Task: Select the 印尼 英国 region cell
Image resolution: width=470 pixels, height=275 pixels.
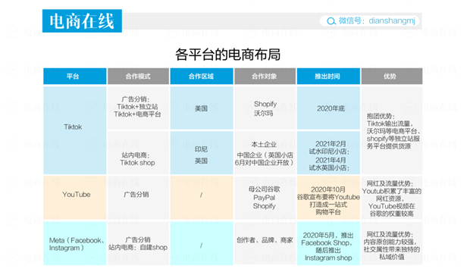Action: tap(202, 152)
